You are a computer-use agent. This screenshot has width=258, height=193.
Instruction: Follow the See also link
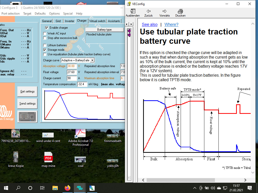coord(150,24)
